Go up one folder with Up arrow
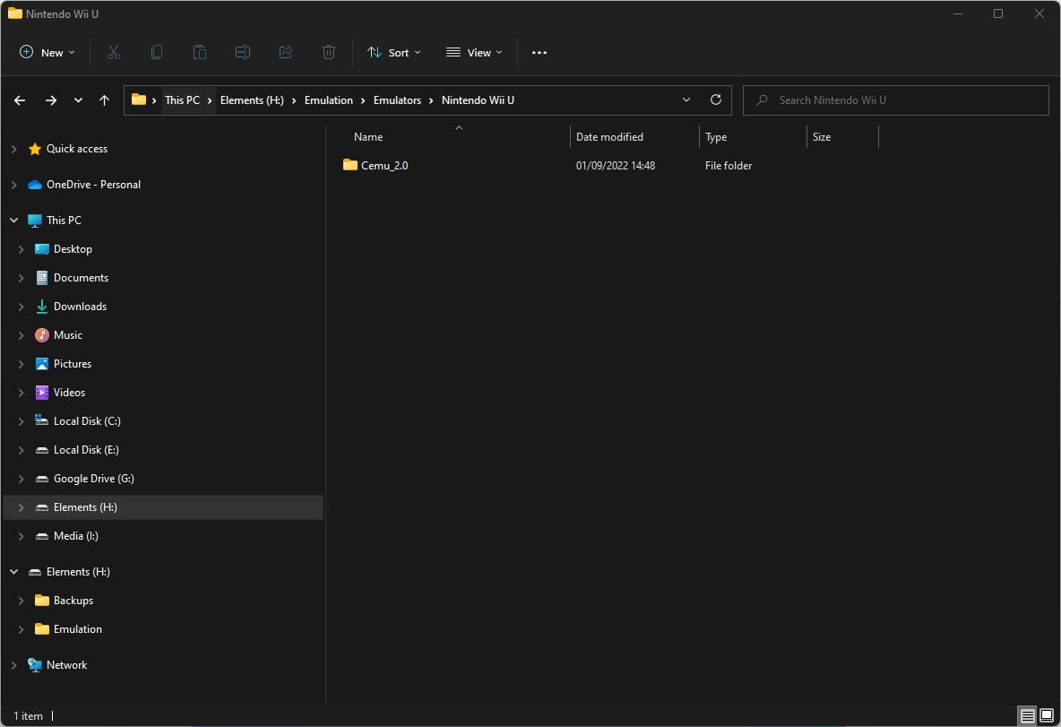 pyautogui.click(x=104, y=100)
